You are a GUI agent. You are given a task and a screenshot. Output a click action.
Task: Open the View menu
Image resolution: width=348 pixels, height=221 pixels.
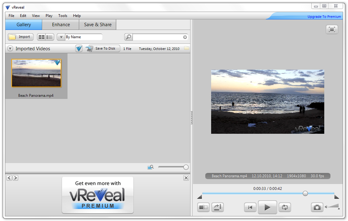(36, 15)
